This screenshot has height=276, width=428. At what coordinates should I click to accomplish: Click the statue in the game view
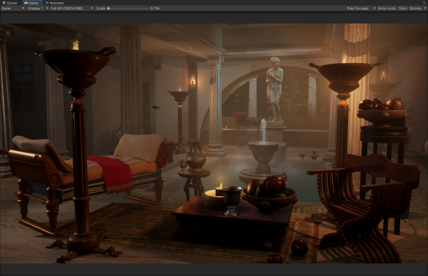pyautogui.click(x=275, y=89)
